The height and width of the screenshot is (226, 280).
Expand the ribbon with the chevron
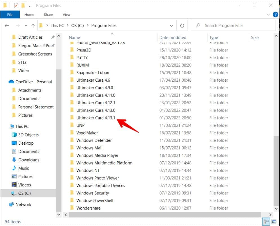[268, 14]
